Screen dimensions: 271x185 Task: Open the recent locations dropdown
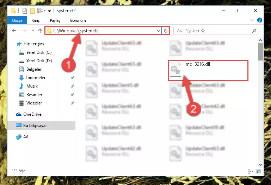coord(33,31)
